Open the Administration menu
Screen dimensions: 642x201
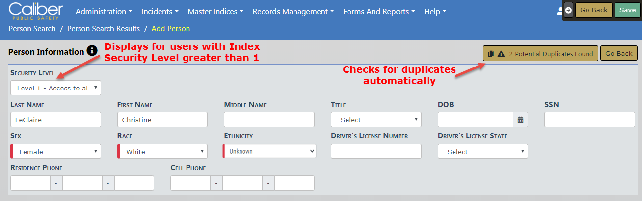[x=104, y=11]
